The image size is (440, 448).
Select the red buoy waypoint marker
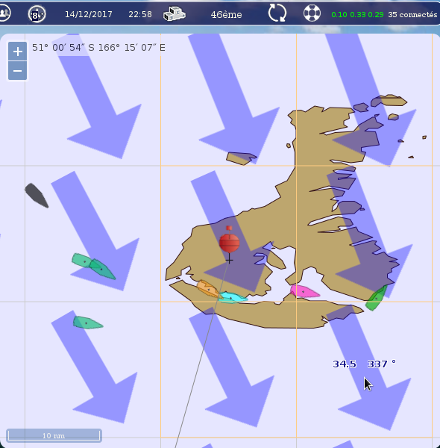[230, 240]
